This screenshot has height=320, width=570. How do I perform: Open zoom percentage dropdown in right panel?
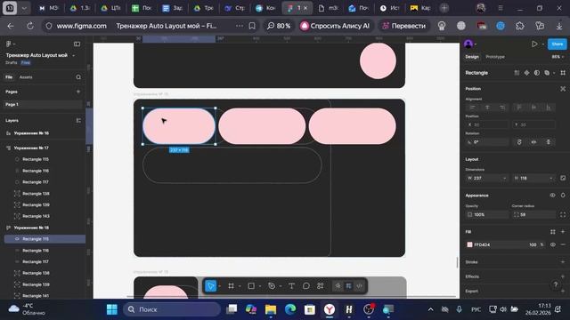pos(558,57)
